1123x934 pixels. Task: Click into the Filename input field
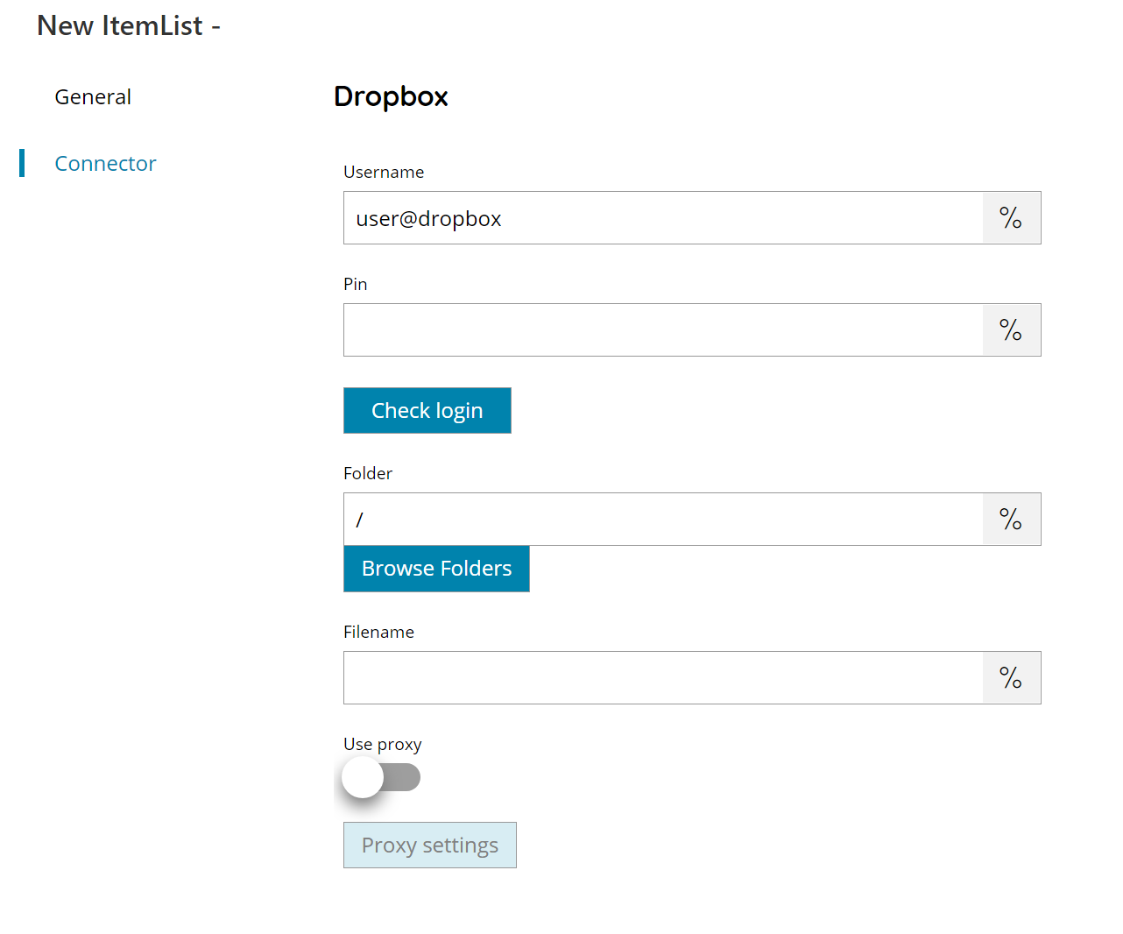[x=663, y=678]
